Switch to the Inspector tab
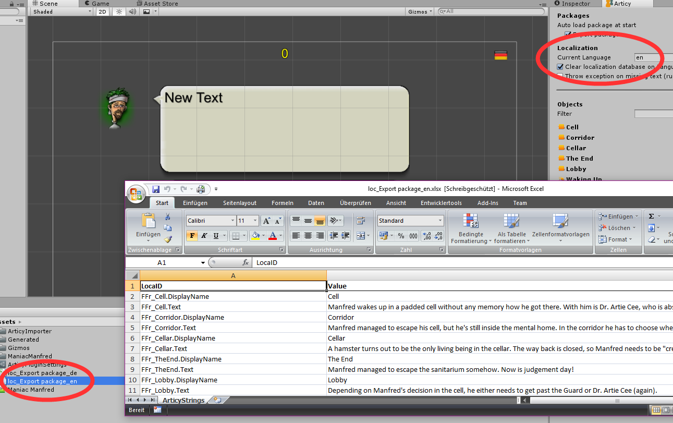673x423 pixels. click(572, 3)
